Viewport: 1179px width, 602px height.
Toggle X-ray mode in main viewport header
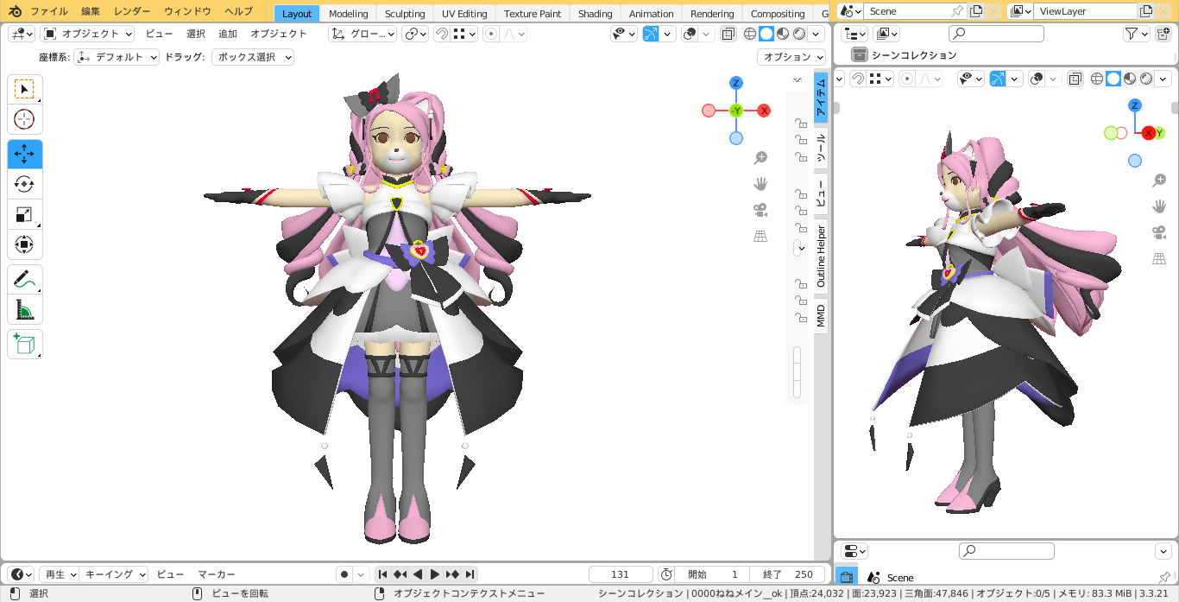click(x=728, y=34)
